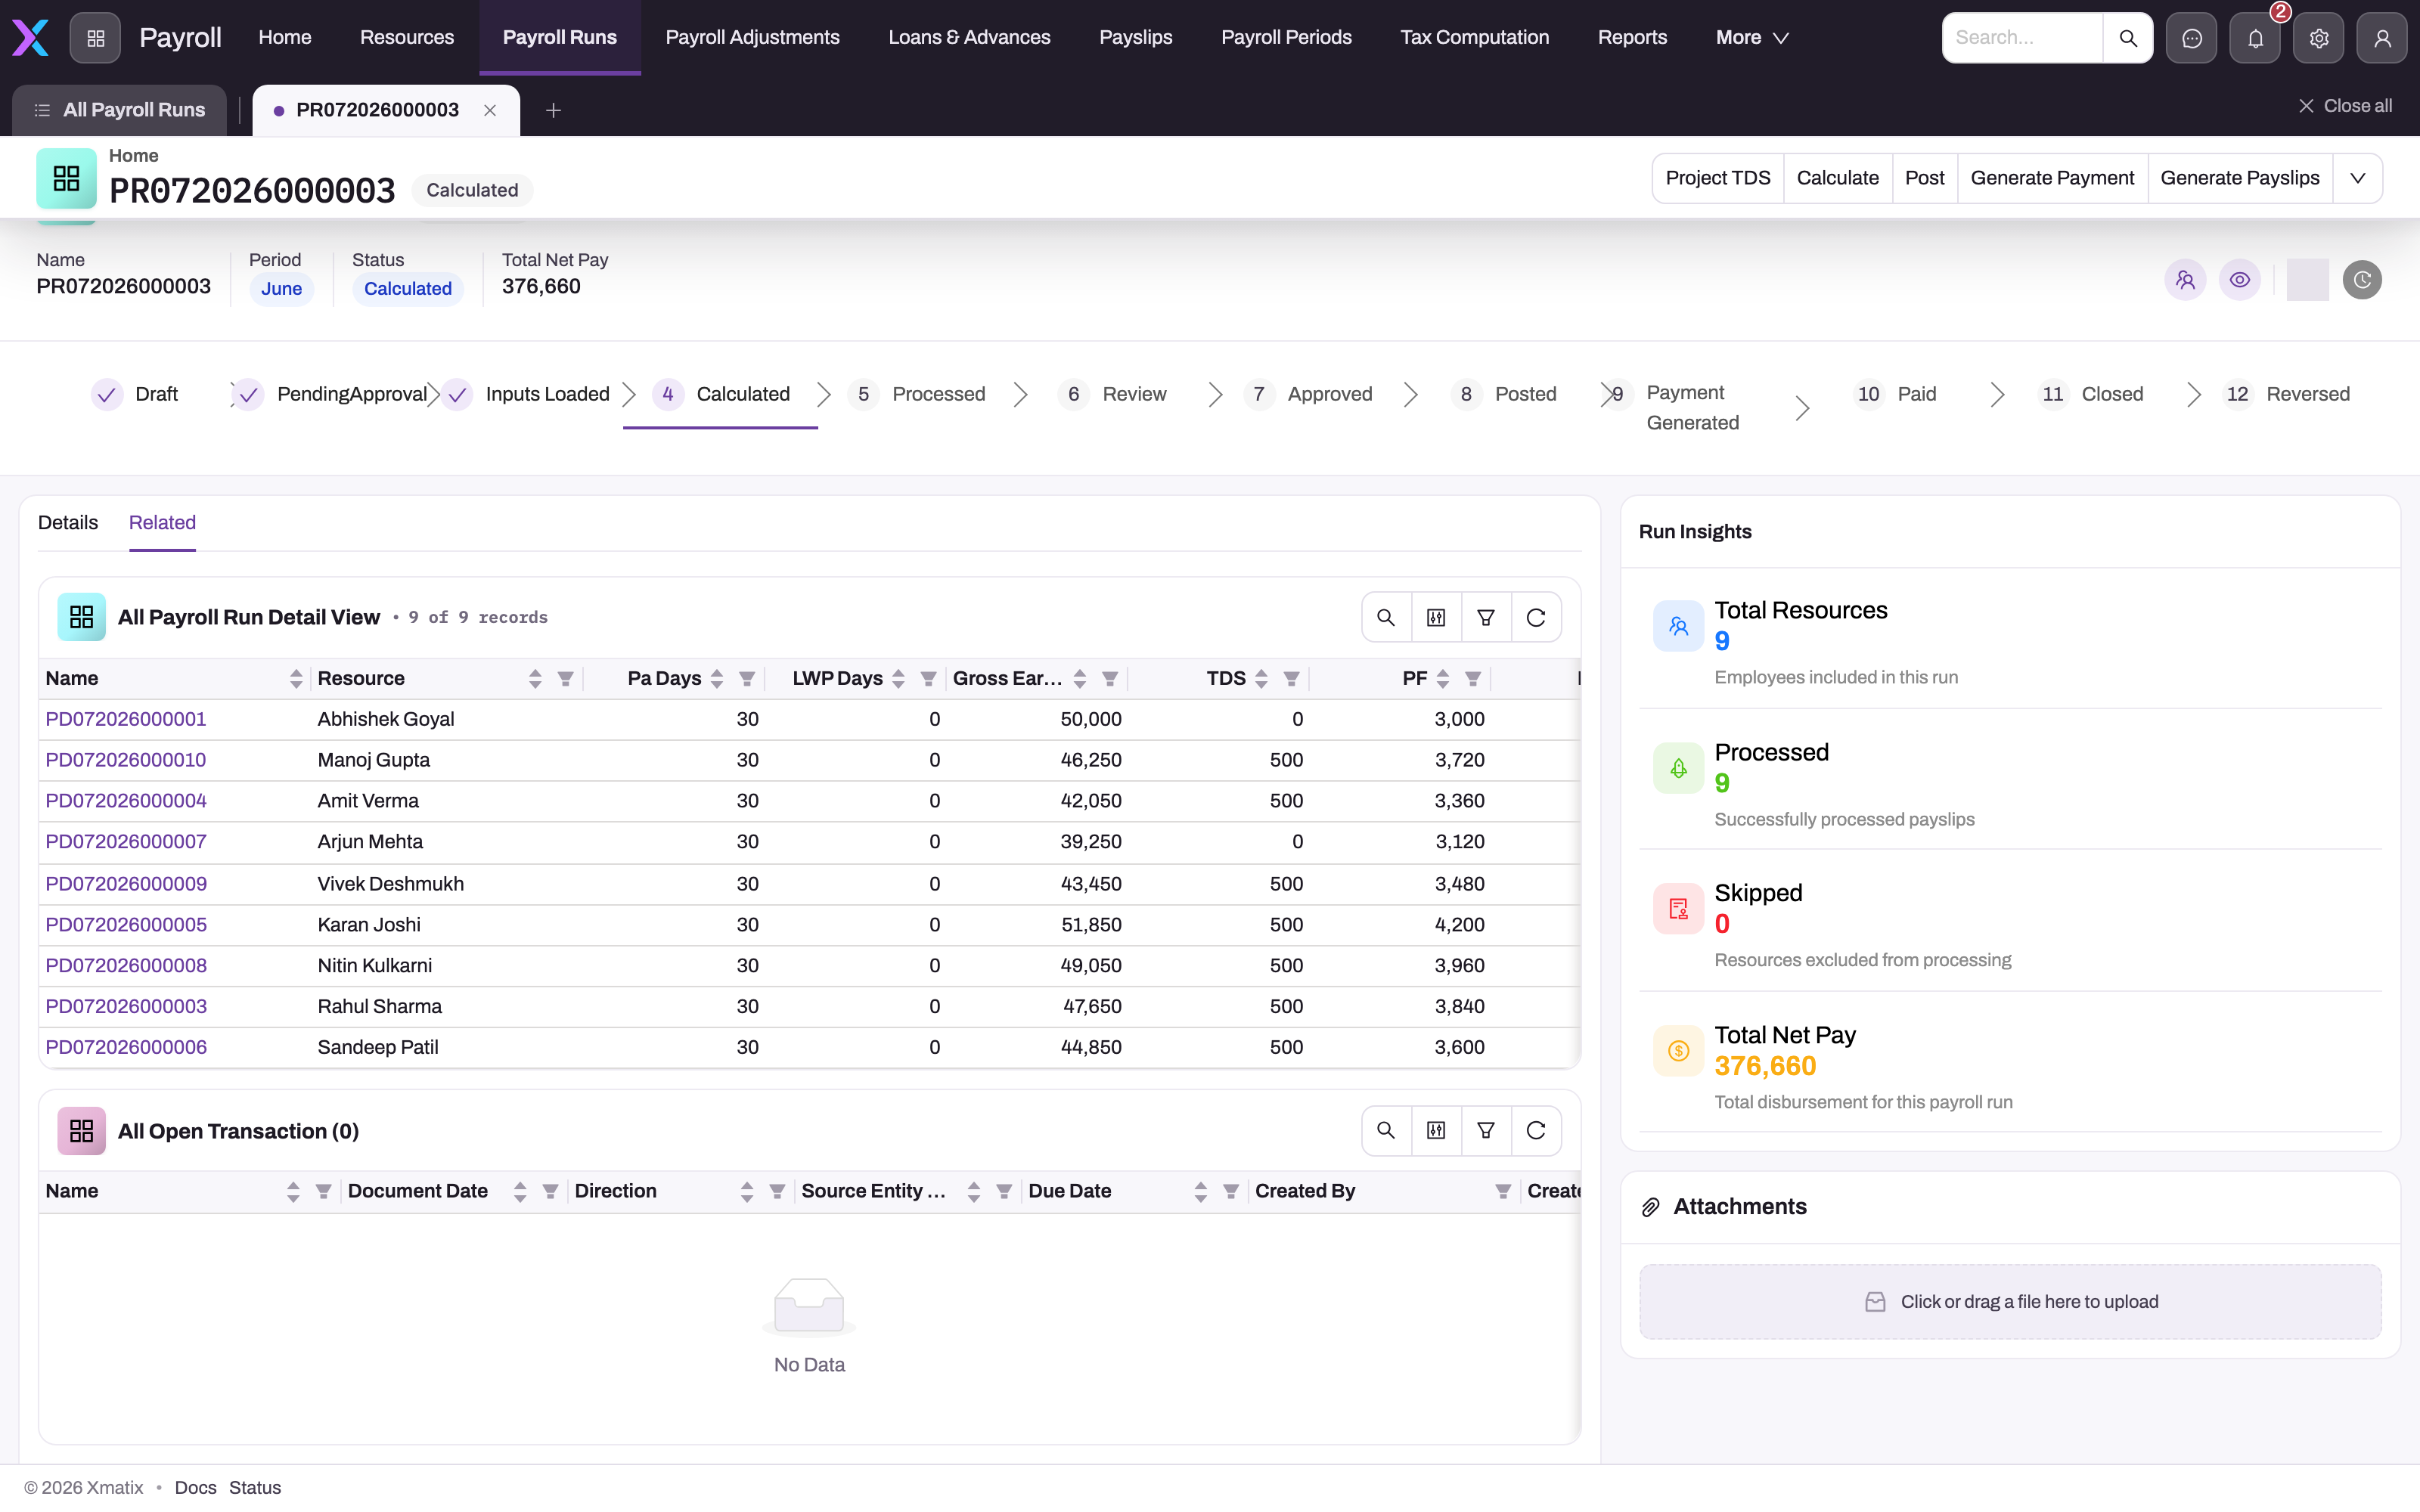Image resolution: width=2420 pixels, height=1512 pixels.
Task: Click Generate Payment button
Action: 2052,178
